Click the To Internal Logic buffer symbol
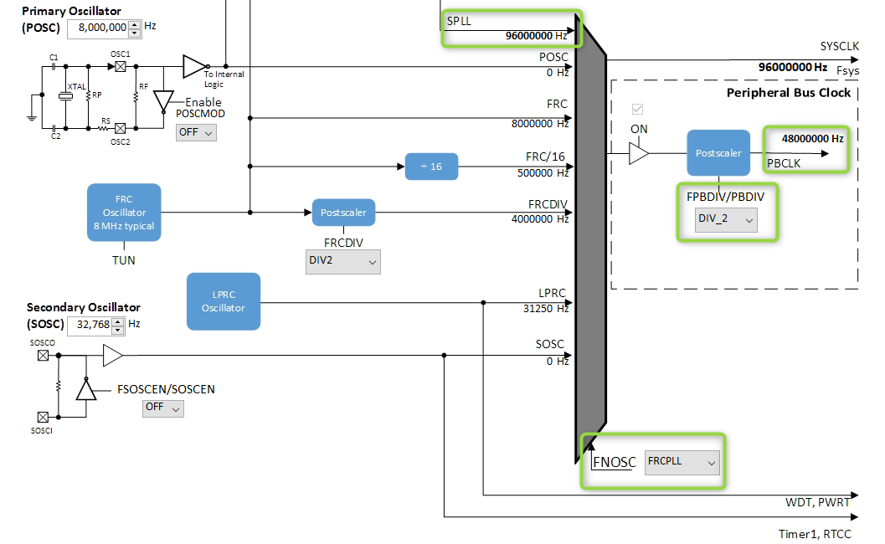This screenshot has width=885, height=544. pos(194,67)
